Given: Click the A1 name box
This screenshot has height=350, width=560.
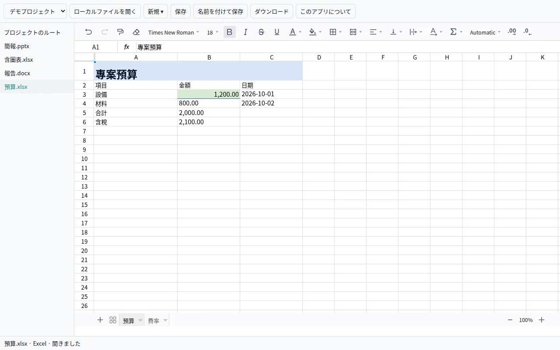Looking at the screenshot, I should click(x=96, y=47).
